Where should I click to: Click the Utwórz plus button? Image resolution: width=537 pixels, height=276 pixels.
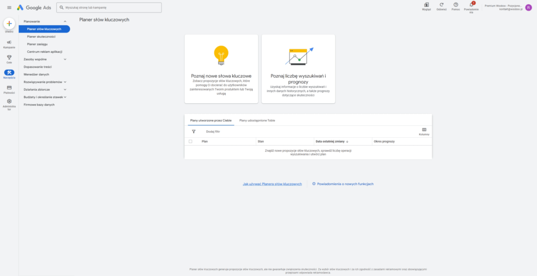(x=9, y=24)
